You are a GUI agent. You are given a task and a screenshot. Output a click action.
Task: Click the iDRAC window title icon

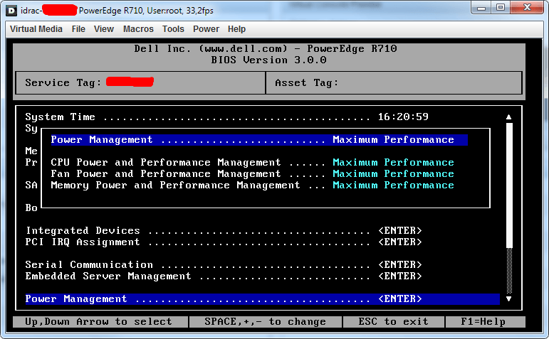pos(11,11)
